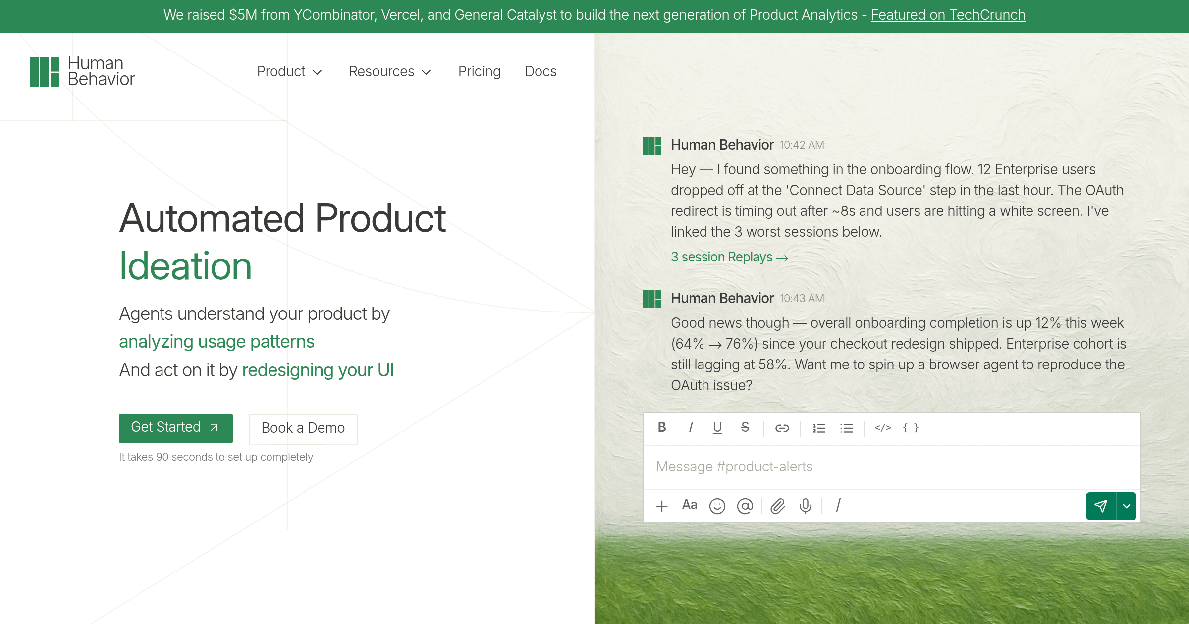Screen dimensions: 1189x624
Task: Click 'It takes 90 seconds to set up completely'
Action: (x=216, y=457)
